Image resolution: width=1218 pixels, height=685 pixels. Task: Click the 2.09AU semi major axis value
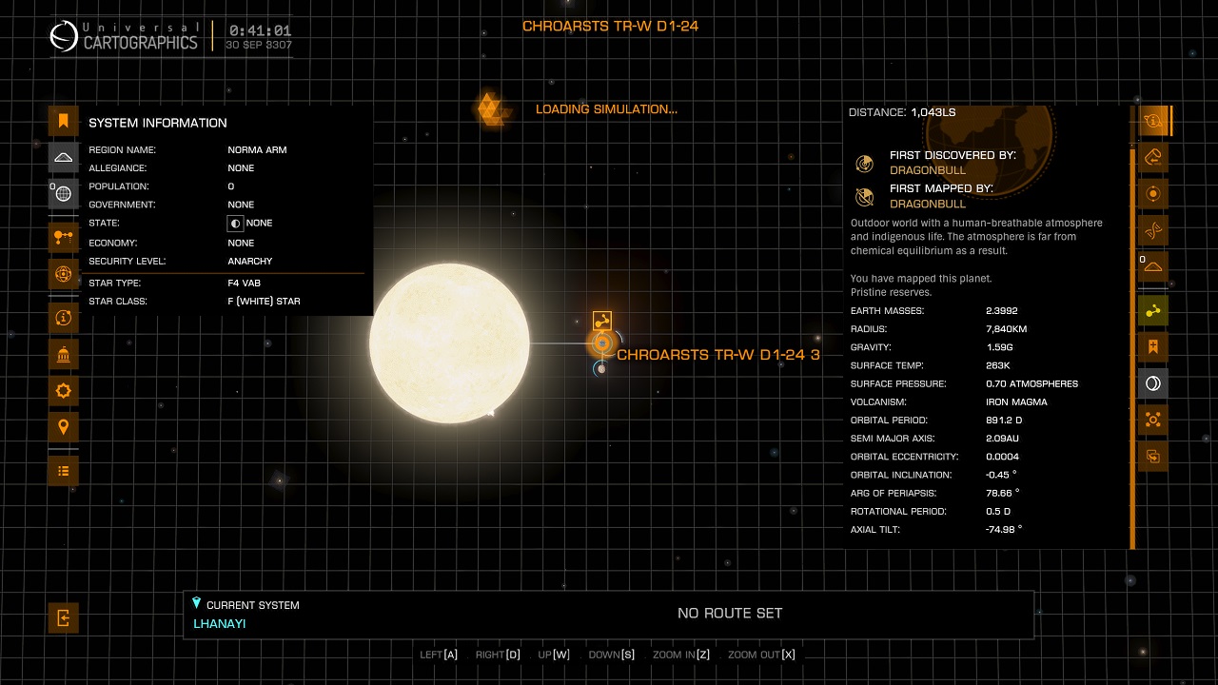pos(1001,439)
